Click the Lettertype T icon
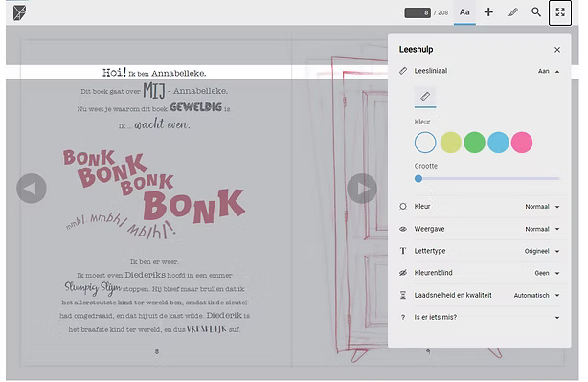588x382 pixels. tap(403, 251)
